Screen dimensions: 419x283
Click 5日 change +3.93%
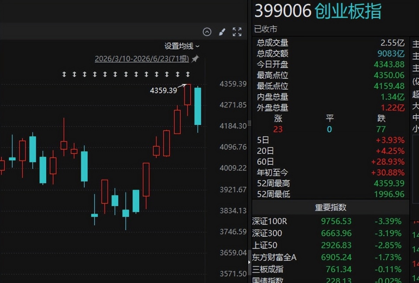coord(390,140)
